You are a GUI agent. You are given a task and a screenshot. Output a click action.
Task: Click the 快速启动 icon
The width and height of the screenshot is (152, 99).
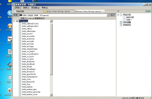tap(121, 25)
